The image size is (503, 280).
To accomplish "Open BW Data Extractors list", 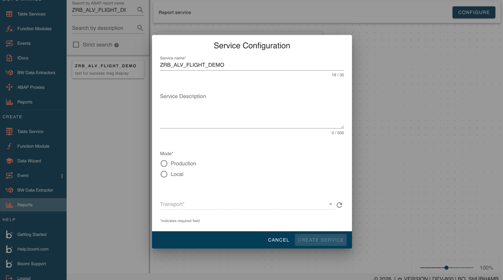I will (x=36, y=73).
